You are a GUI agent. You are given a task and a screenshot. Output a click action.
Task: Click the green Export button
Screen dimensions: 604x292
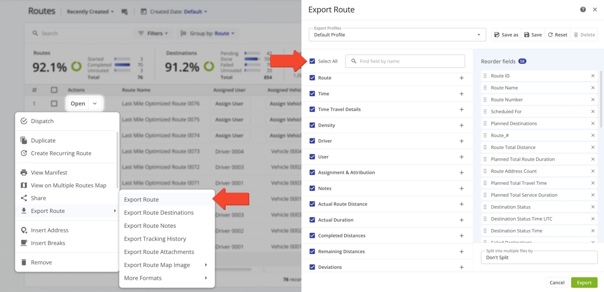click(x=584, y=283)
